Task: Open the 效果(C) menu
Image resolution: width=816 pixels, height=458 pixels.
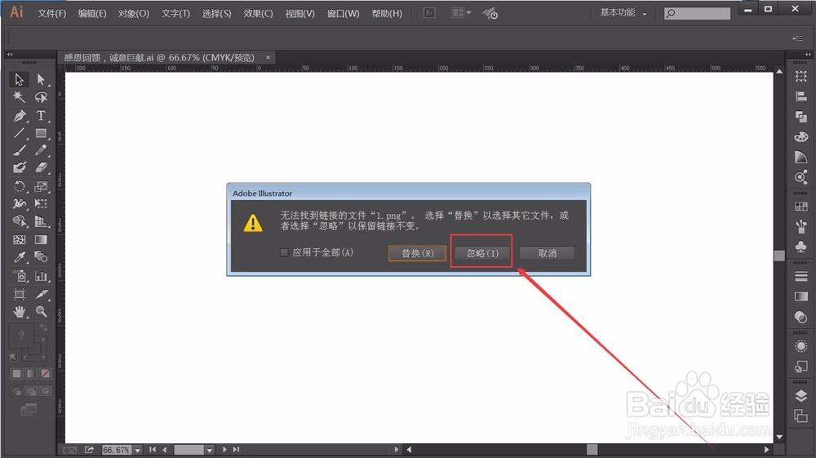Action: 258,13
